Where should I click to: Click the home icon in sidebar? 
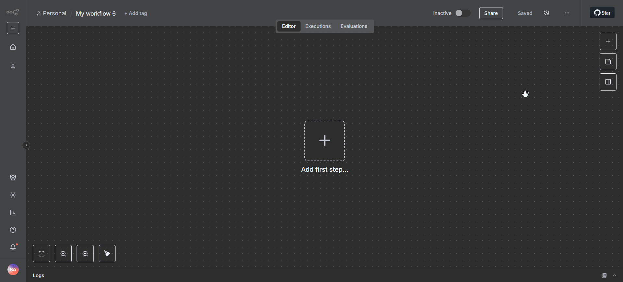(13, 47)
